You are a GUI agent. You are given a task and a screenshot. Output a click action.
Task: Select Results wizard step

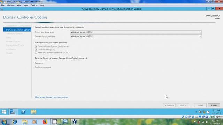(x=9, y=53)
